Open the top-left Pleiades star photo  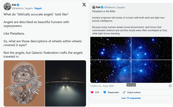tap(110, 48)
